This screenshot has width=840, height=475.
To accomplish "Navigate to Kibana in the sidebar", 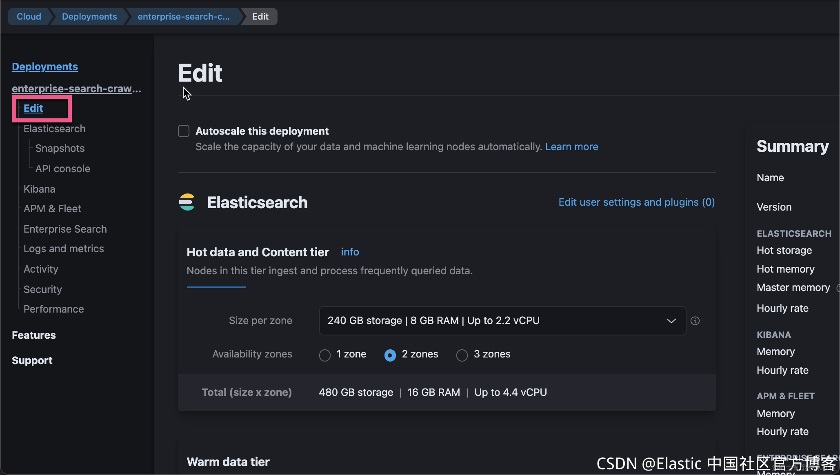I will (x=39, y=189).
